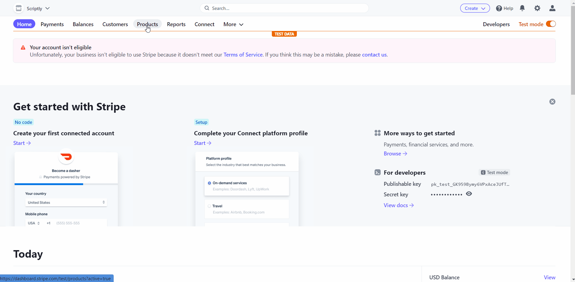This screenshot has width=575, height=282.
Task: Click the More ways grid icon
Action: point(377,133)
